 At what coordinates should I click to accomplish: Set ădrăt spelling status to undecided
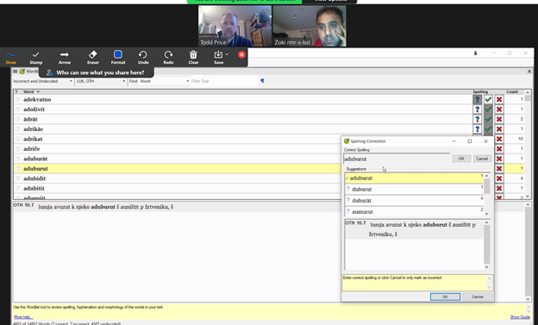pyautogui.click(x=477, y=120)
